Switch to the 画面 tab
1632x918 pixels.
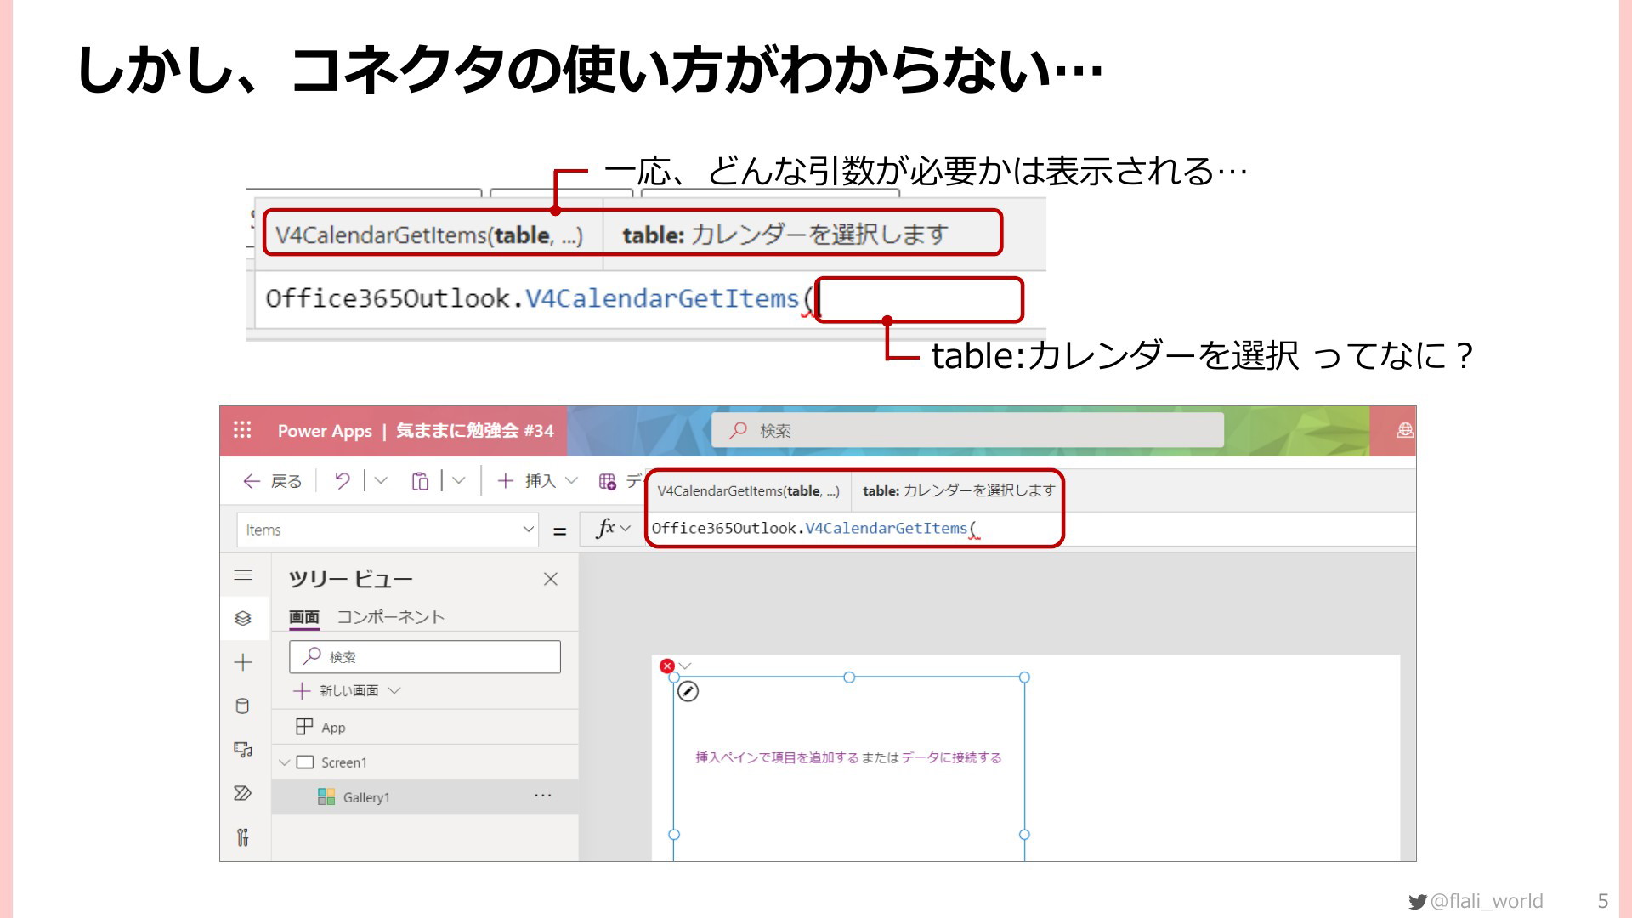[304, 617]
